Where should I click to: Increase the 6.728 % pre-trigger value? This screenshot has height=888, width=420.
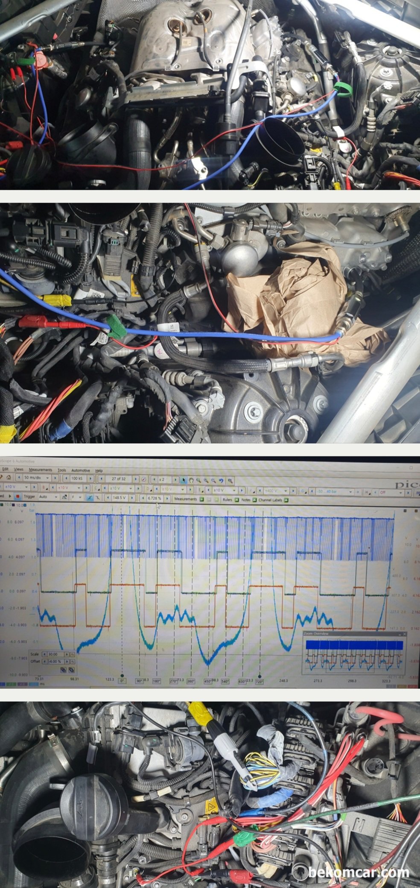coord(167,498)
